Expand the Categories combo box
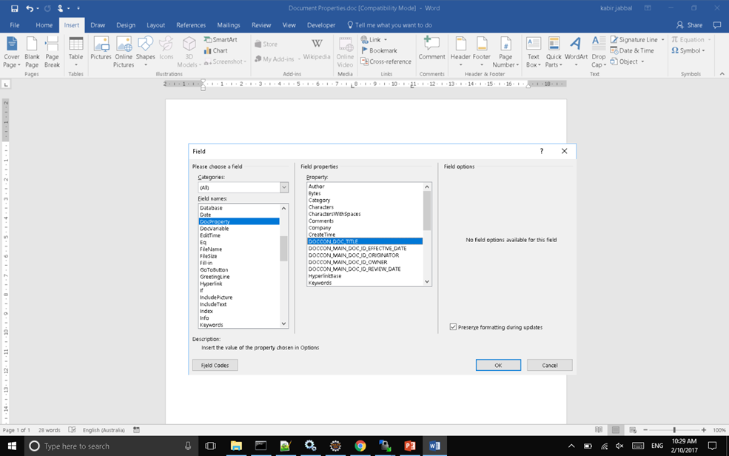729x456 pixels. [283, 187]
